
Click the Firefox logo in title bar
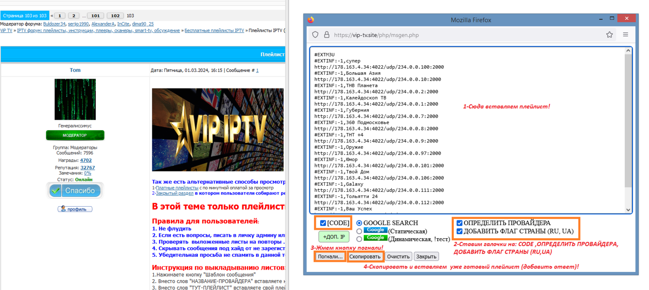(311, 20)
